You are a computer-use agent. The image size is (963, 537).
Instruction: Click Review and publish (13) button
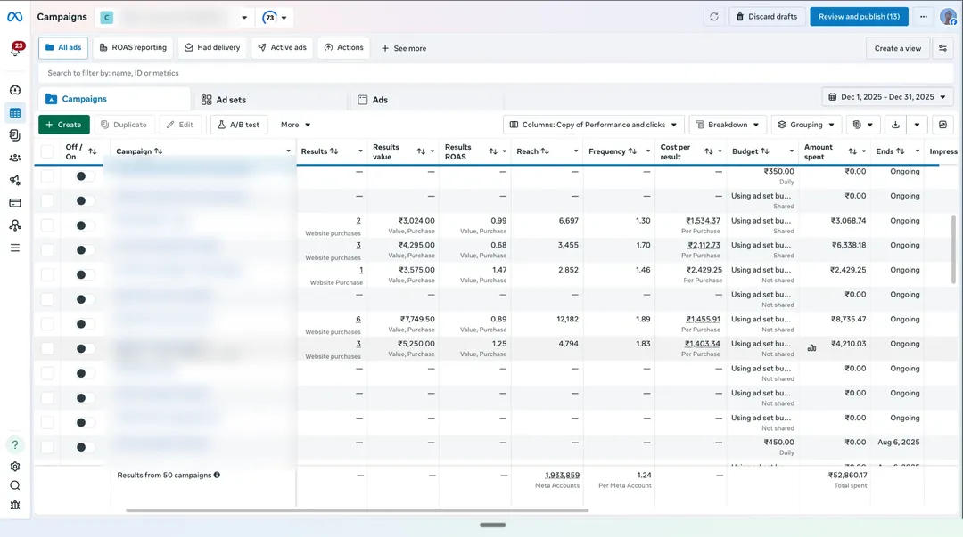859,17
